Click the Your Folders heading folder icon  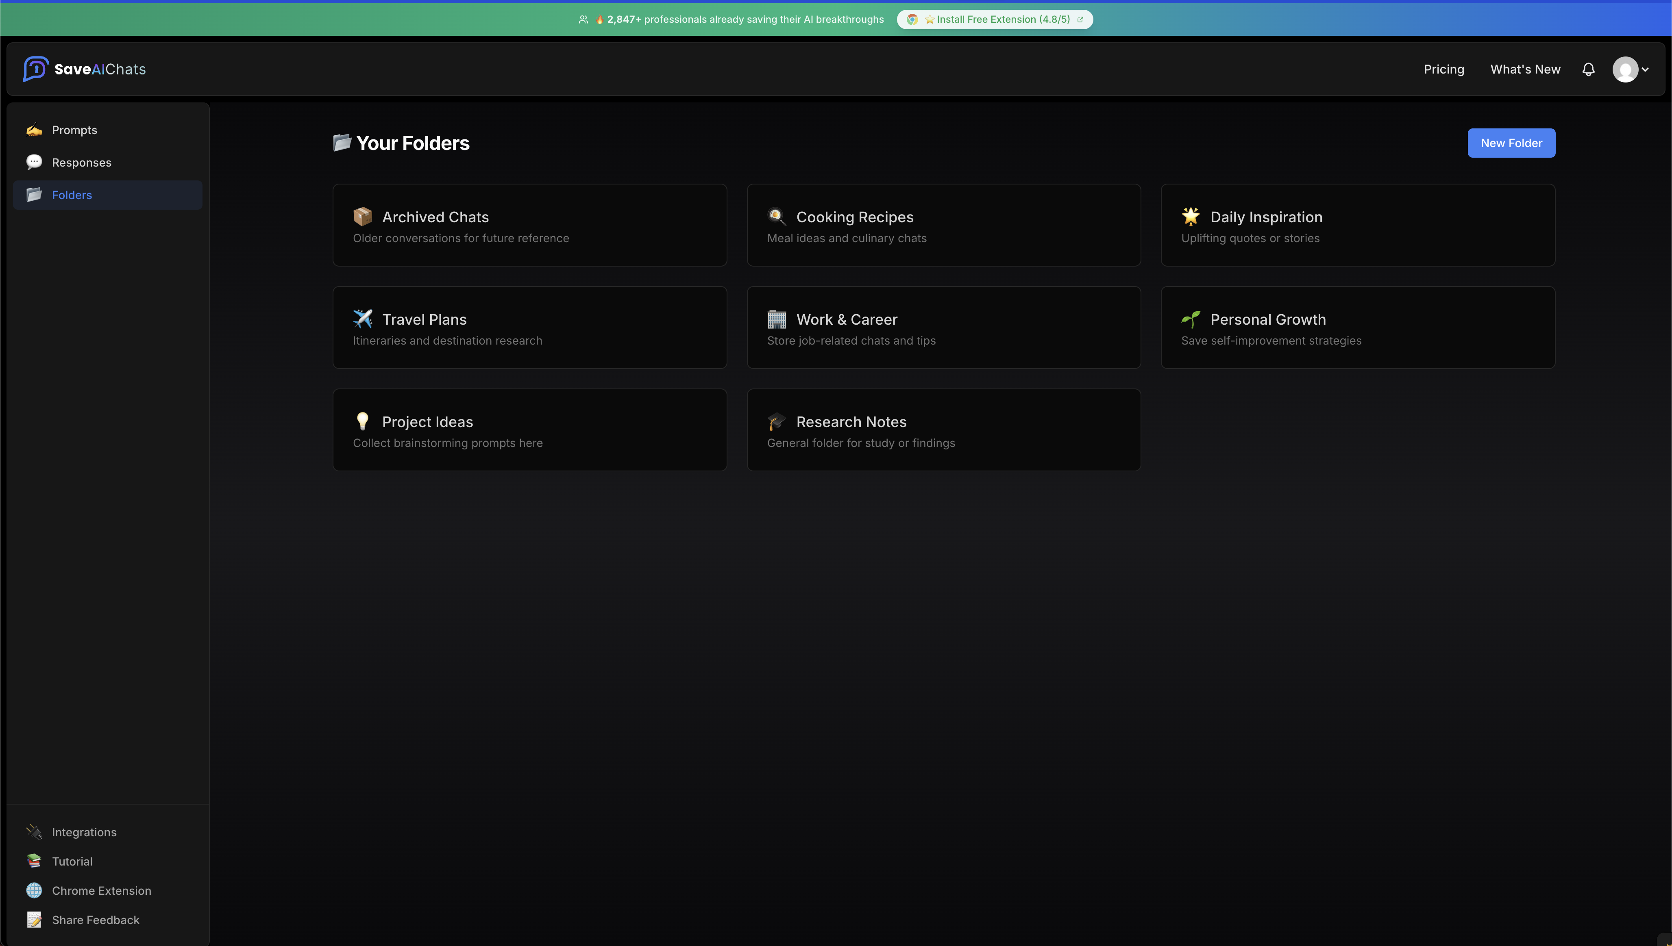342,142
